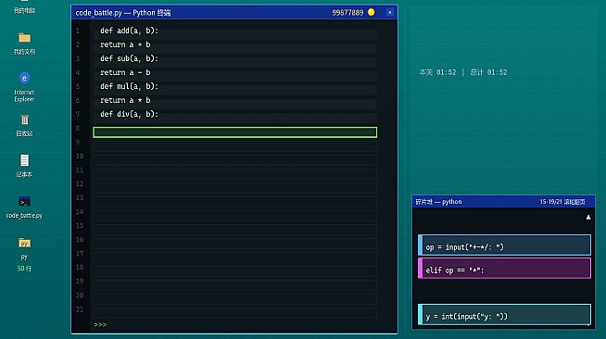Pick the y = int(input("y: ")) fragment

[504, 315]
